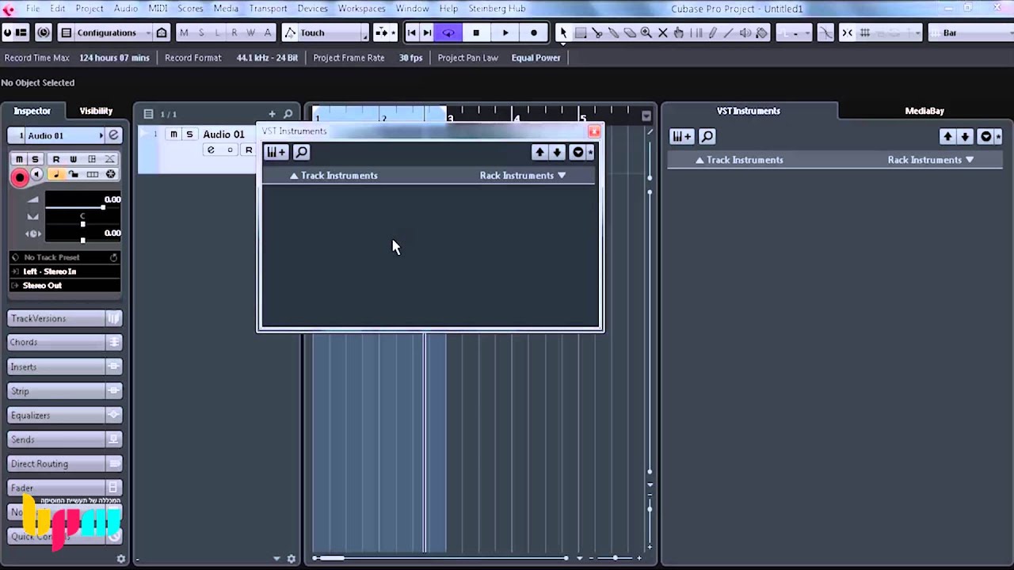Click Left - Stereo In input routing

pyautogui.click(x=64, y=272)
